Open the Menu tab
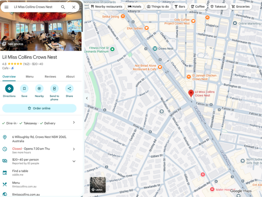Image resolution: width=262 pixels, height=197 pixels. (29, 77)
